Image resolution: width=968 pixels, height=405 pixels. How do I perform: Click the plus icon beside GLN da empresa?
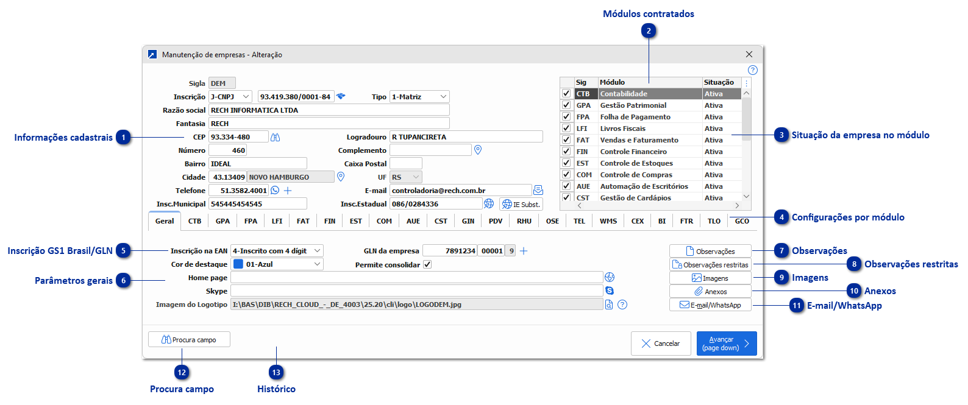pos(524,251)
